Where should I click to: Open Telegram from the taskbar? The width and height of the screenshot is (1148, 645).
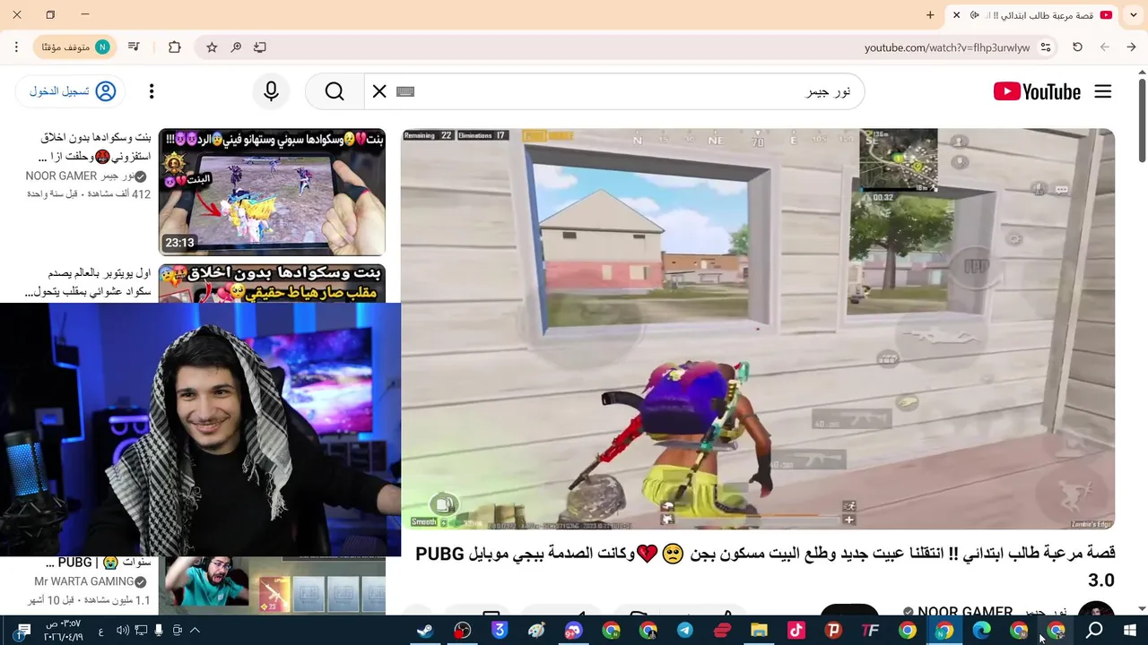pos(685,631)
